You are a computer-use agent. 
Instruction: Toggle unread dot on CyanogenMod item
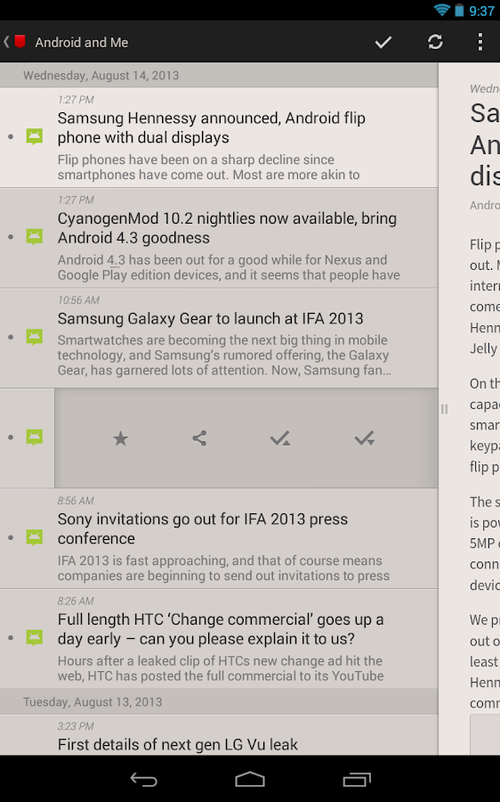point(11,237)
